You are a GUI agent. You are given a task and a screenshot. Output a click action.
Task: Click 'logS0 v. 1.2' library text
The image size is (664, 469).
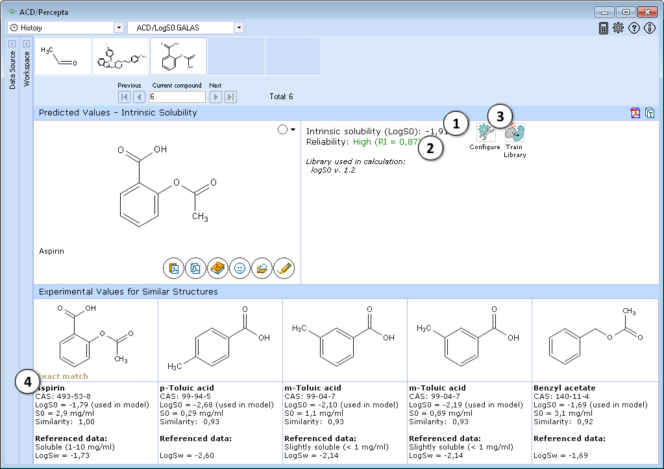(x=333, y=170)
